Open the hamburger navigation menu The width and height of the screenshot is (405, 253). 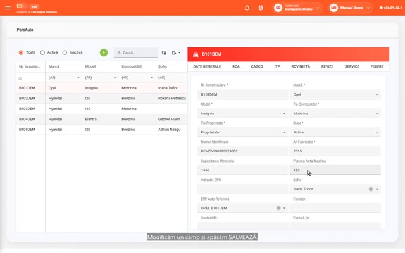point(8,8)
